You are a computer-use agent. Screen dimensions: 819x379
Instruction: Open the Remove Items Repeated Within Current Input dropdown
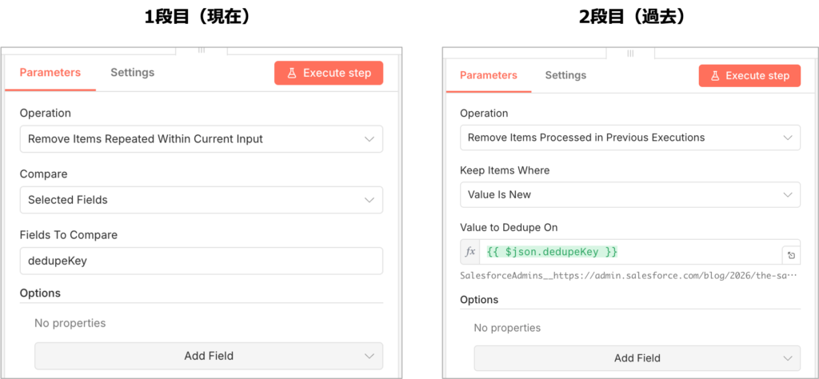[x=201, y=139]
